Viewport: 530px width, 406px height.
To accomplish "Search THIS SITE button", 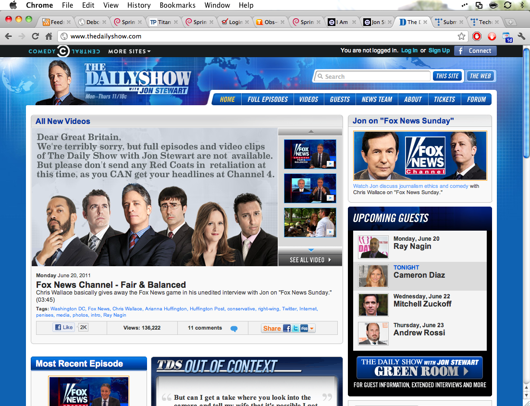I will coord(447,76).
